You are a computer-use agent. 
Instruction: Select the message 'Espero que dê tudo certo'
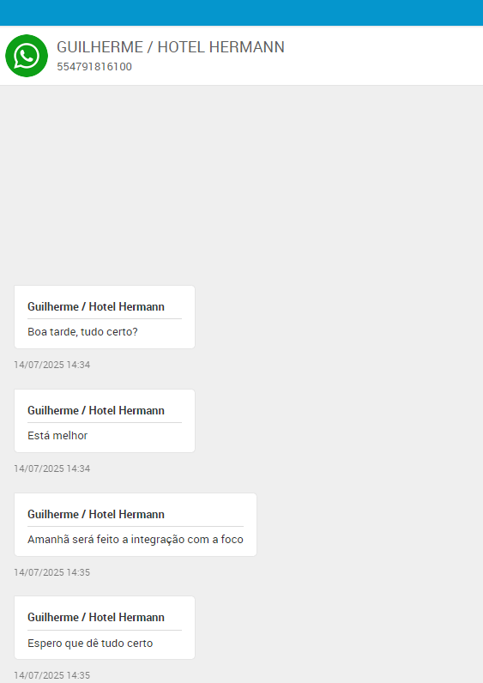pos(90,644)
